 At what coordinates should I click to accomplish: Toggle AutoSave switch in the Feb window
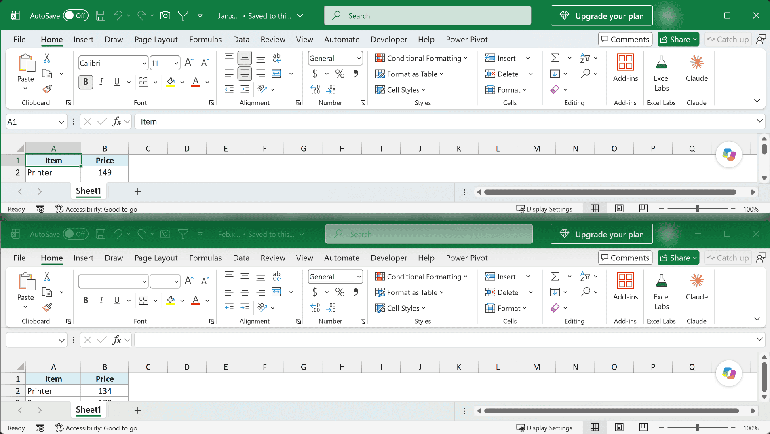tap(76, 234)
